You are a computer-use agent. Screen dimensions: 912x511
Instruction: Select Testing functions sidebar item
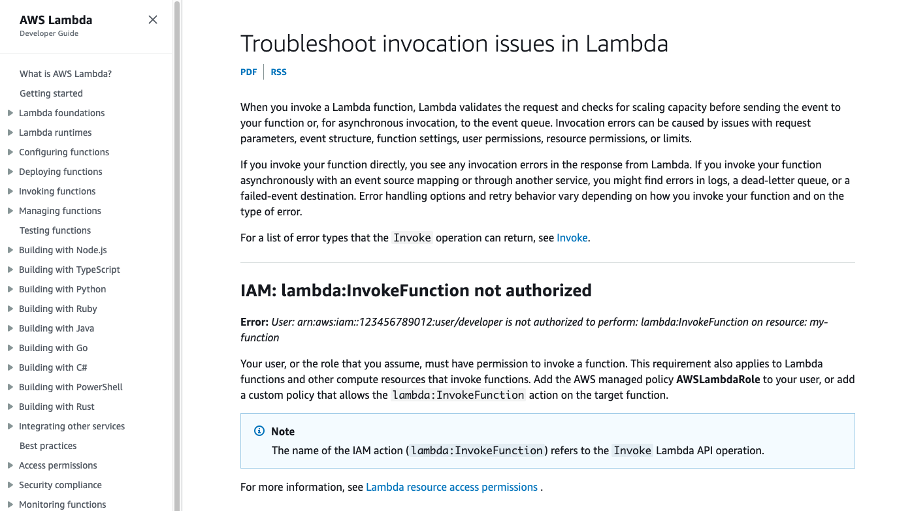55,230
